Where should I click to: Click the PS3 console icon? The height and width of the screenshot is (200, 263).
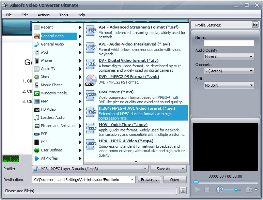click(37, 142)
